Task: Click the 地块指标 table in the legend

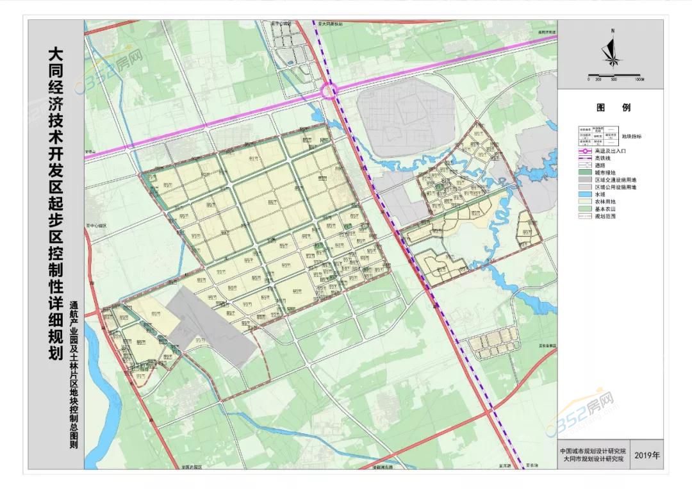Action: (599, 136)
